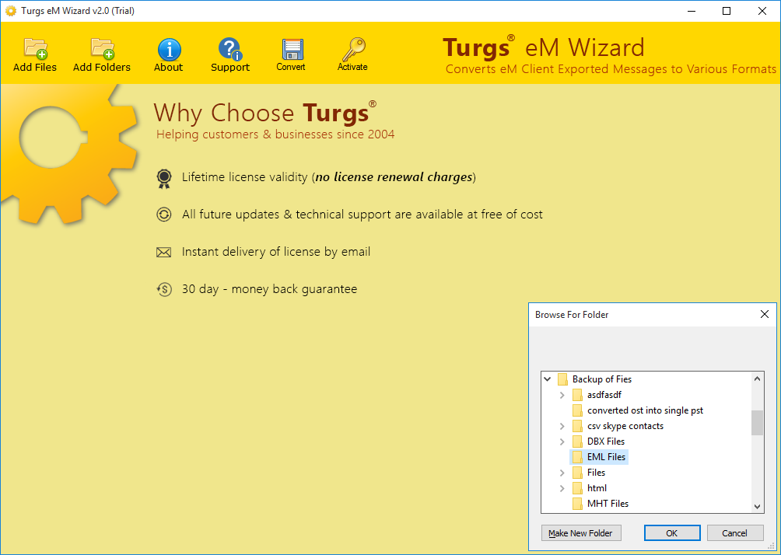Click the Add Folders toolbar icon
The width and height of the screenshot is (781, 555).
coord(102,49)
